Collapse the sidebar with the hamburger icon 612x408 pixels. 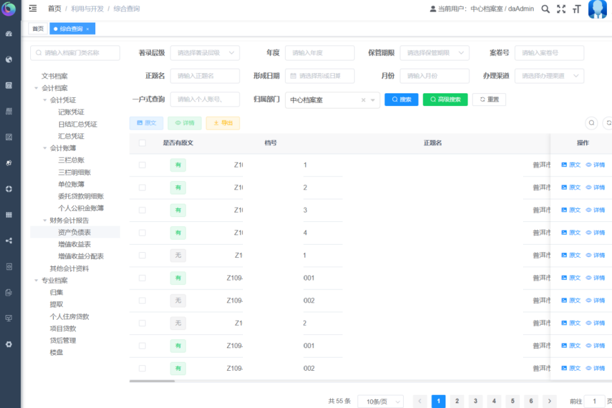coord(33,9)
